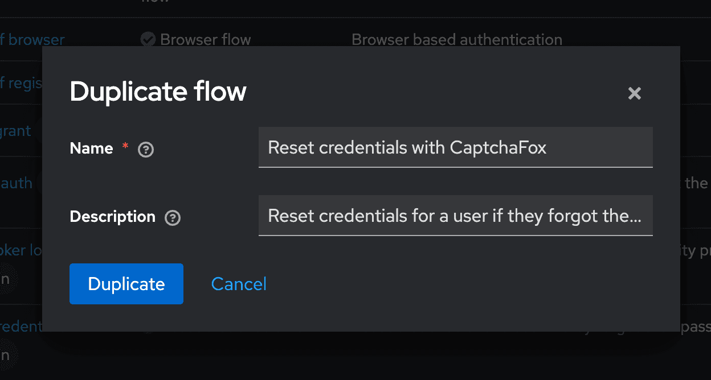The image size is (711, 380).
Task: Focus the Name field with CaptchaFox text
Action: (x=455, y=147)
